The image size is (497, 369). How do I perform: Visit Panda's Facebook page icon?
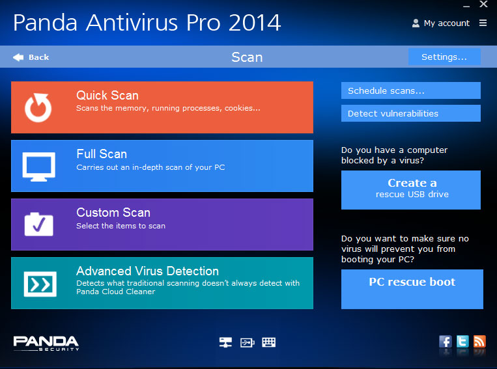click(446, 342)
